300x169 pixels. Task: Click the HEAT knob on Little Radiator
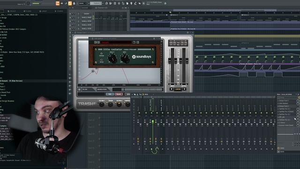[x=112, y=58]
